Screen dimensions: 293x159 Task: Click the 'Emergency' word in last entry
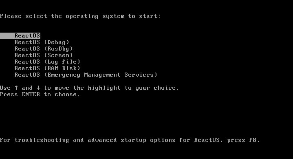coord(64,75)
